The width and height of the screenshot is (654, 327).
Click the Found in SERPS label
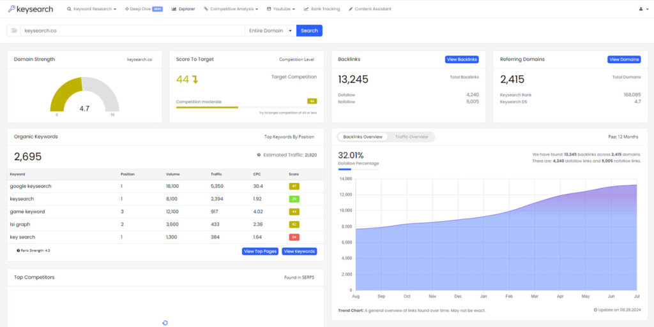[299, 277]
